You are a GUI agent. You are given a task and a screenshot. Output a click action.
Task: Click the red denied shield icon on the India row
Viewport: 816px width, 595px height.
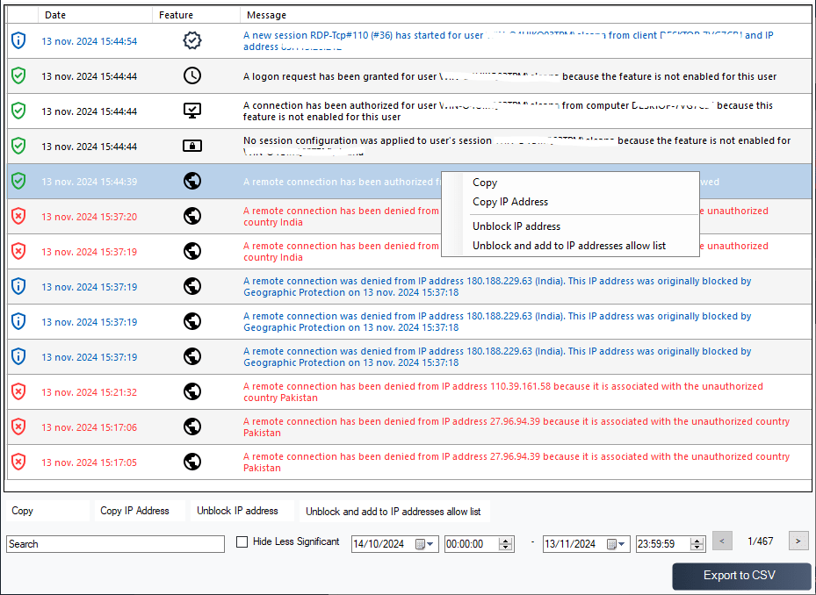(18, 216)
